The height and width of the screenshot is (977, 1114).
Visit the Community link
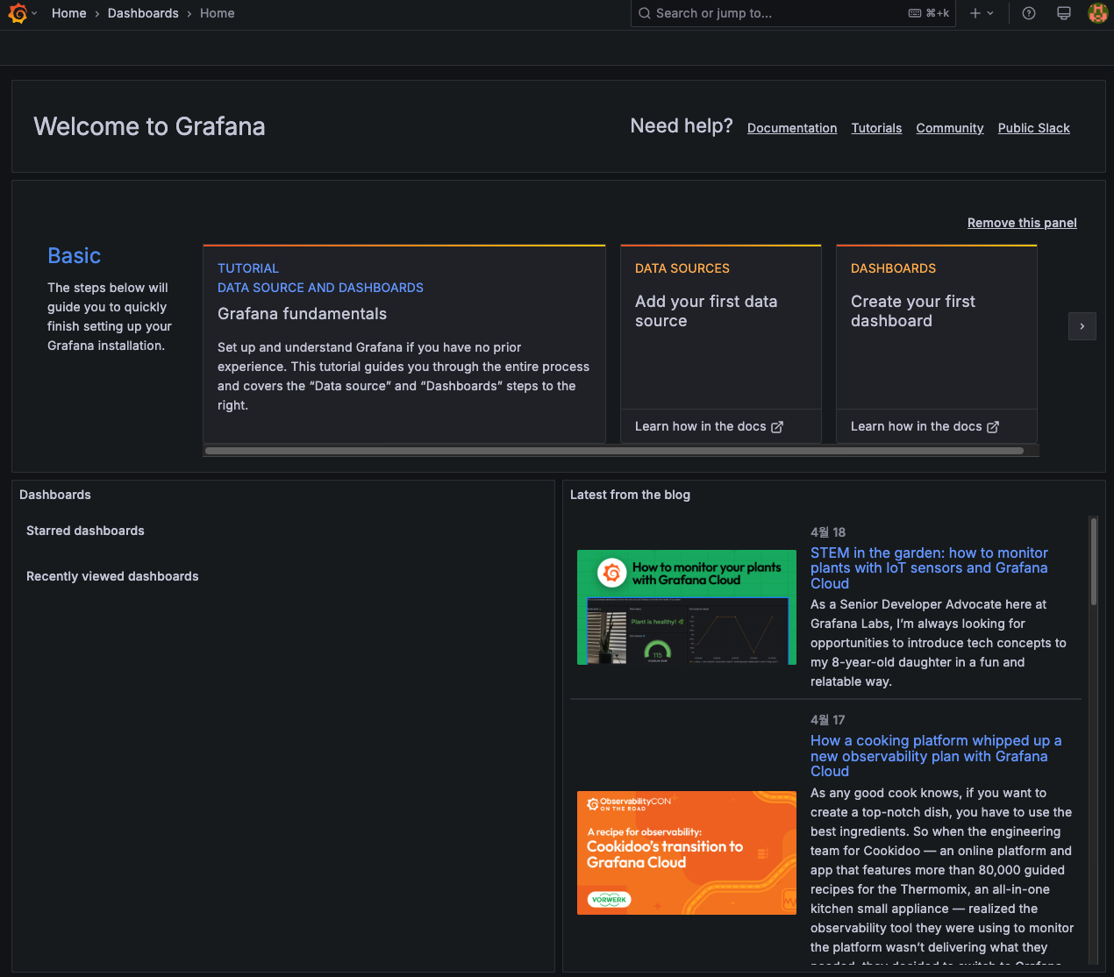950,128
